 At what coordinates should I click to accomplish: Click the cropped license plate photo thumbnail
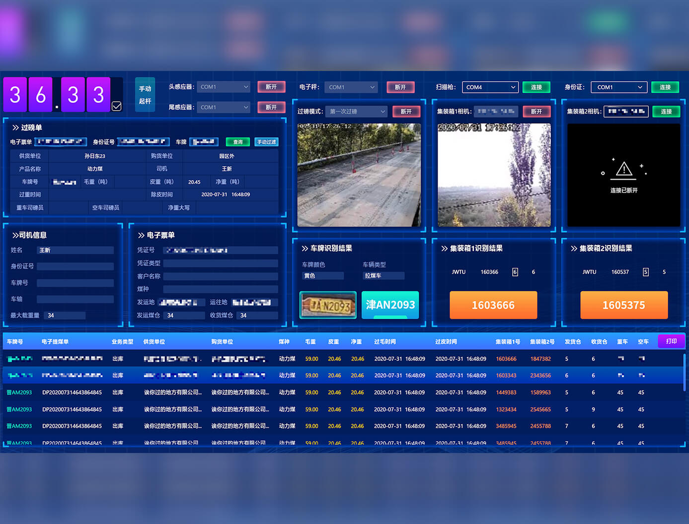[x=328, y=305]
